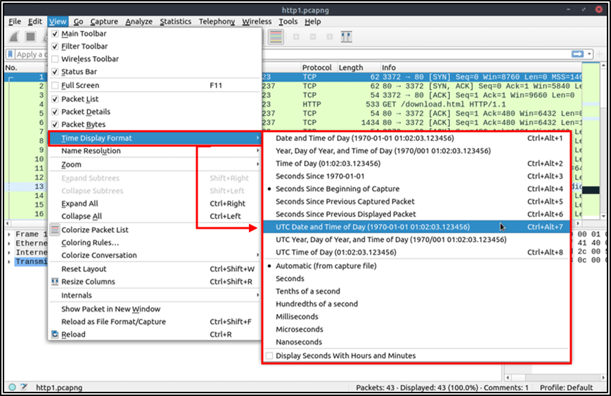
Task: Enable the Wireless Toolbar checkbox
Action: pyautogui.click(x=55, y=59)
